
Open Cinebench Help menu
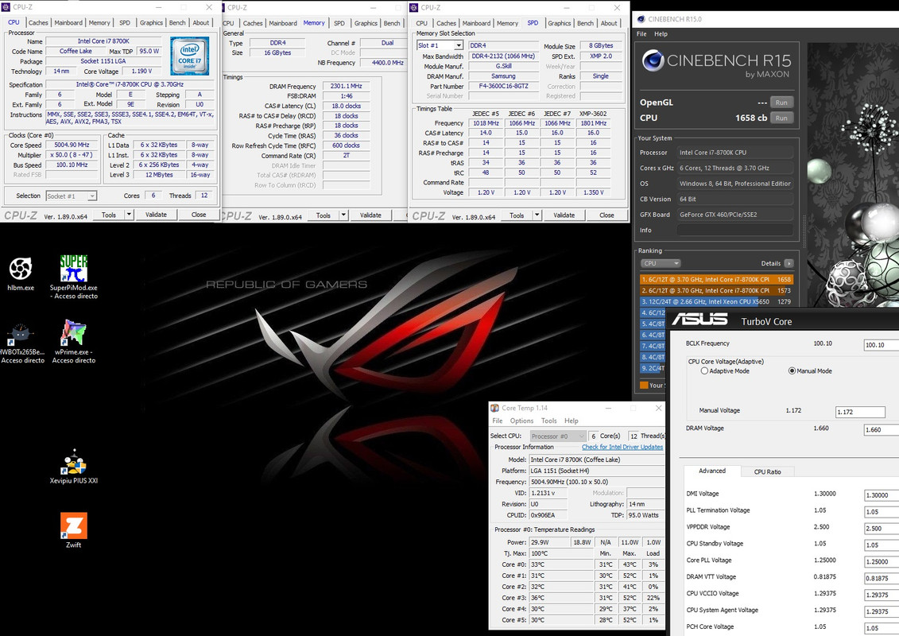[661, 34]
